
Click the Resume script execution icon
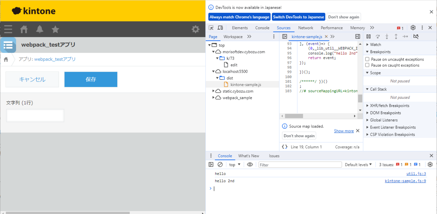point(368,36)
